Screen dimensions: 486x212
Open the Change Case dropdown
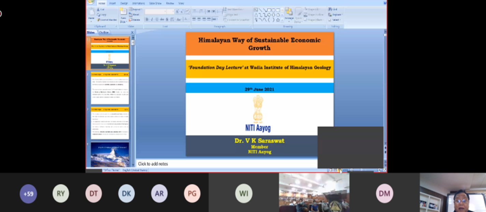(x=179, y=19)
